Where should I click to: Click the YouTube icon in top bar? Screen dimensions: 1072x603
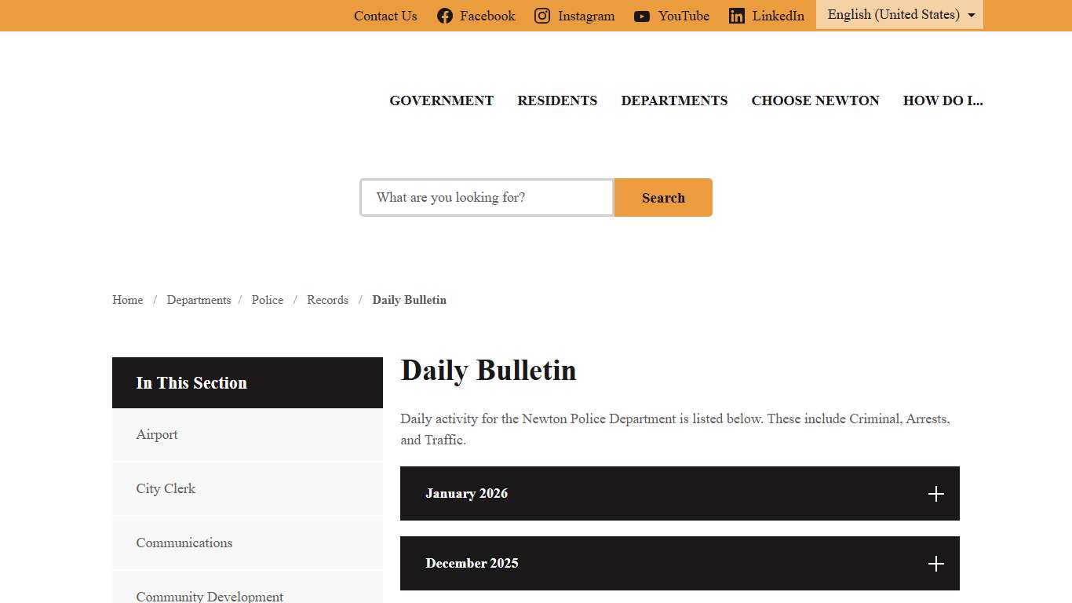[642, 16]
